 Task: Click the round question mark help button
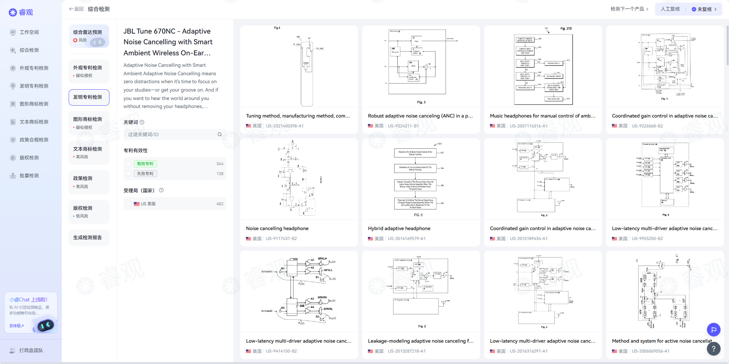pyautogui.click(x=713, y=349)
